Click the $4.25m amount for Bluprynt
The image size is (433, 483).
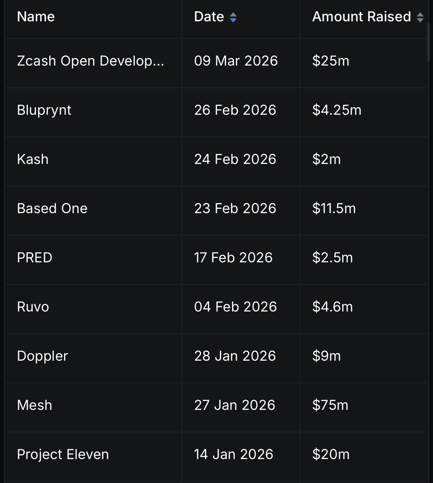click(x=337, y=110)
